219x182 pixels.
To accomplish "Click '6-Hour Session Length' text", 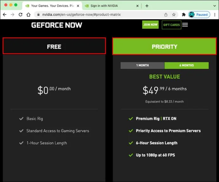I will [156, 143].
